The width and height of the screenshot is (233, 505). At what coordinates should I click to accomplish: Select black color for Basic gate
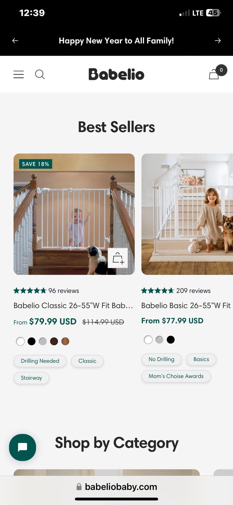click(x=170, y=340)
